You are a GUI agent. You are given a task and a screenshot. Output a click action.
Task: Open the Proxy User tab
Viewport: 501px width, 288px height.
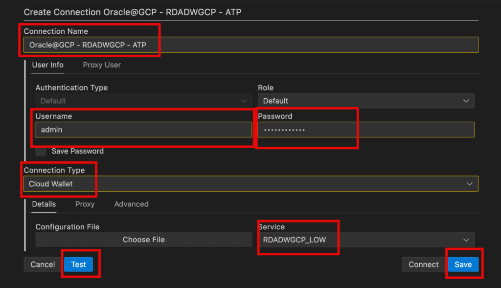pos(102,65)
